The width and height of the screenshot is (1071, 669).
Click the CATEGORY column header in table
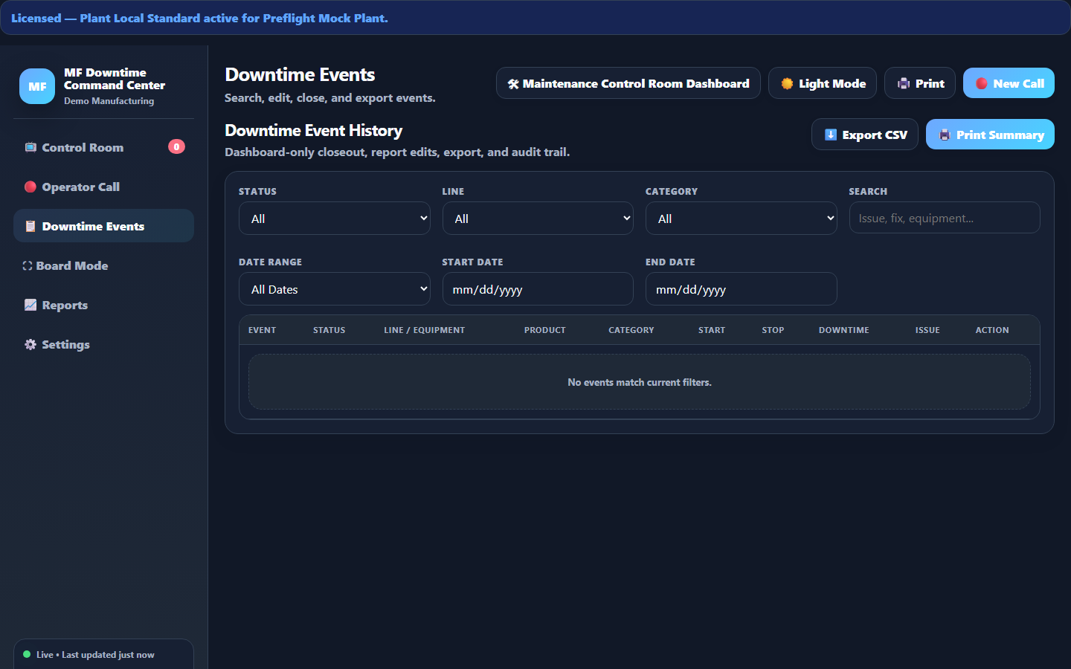(x=631, y=330)
